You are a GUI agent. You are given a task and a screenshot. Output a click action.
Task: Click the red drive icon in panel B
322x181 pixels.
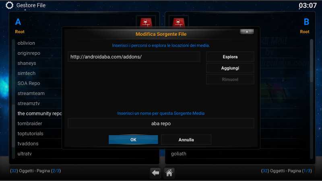[x=178, y=23]
